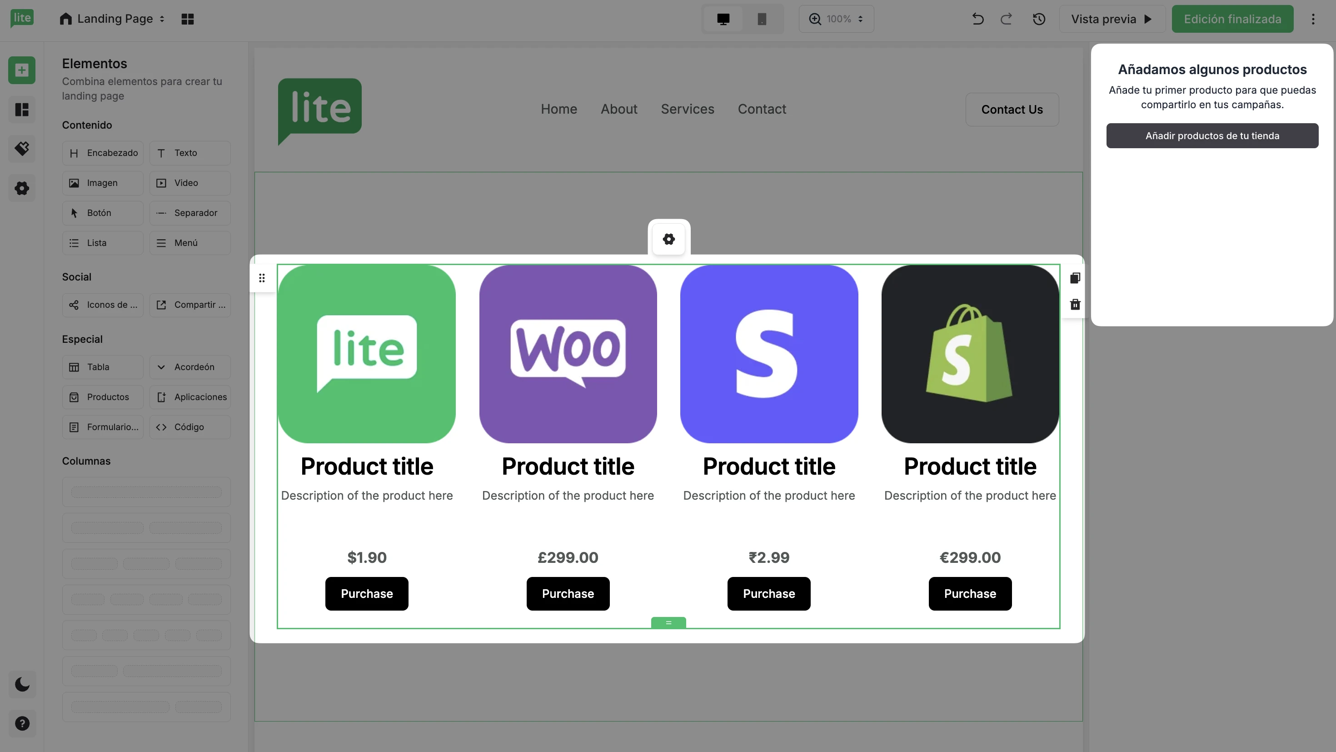Open the Landing Page selector dropdown

(x=113, y=19)
